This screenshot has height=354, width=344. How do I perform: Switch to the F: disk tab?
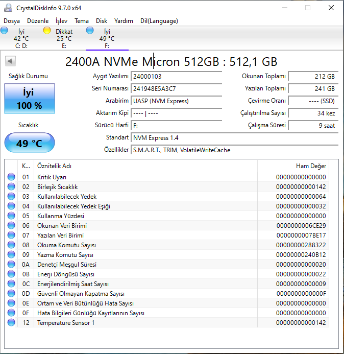pyautogui.click(x=107, y=38)
